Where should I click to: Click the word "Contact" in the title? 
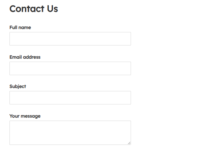27,9
